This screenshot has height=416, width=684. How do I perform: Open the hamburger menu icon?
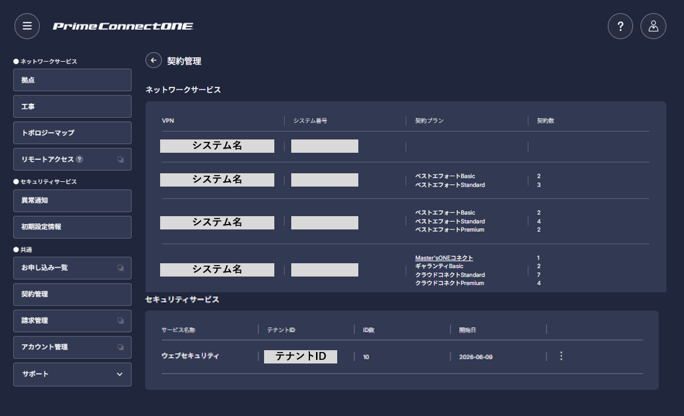(27, 26)
